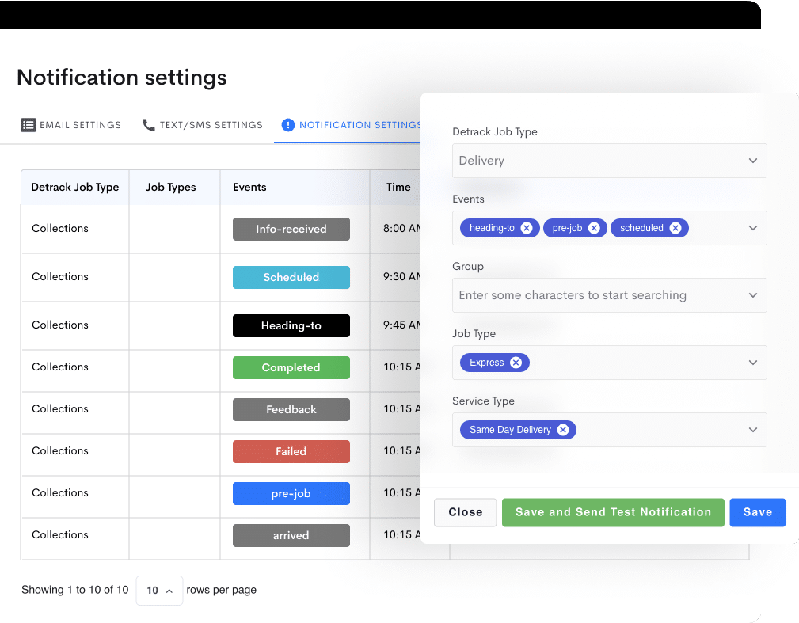Remove the Express job type chip
Image resolution: width=799 pixels, height=623 pixels.
tap(516, 363)
